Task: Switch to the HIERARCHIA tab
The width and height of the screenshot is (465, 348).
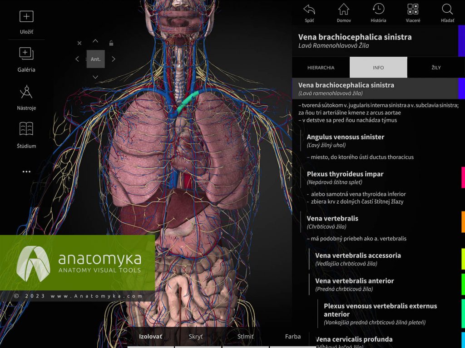Action: 321,67
